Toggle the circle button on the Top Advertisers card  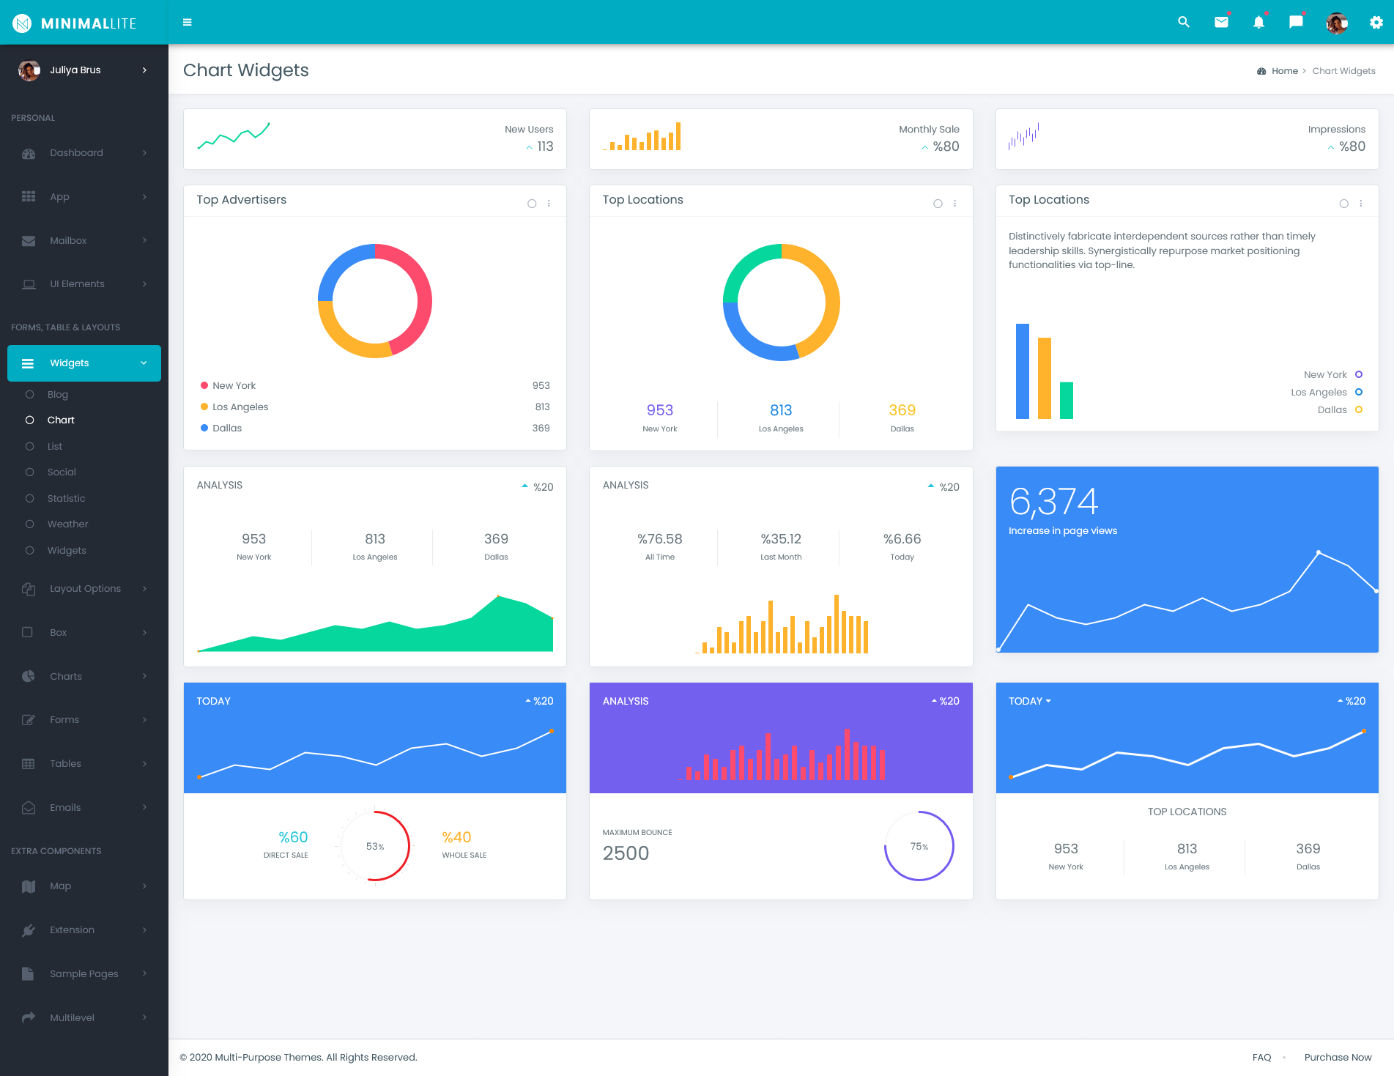(532, 204)
